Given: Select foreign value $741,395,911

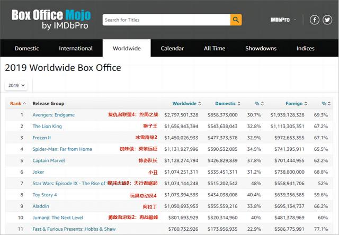Looking at the screenshot, I should 289,149.
